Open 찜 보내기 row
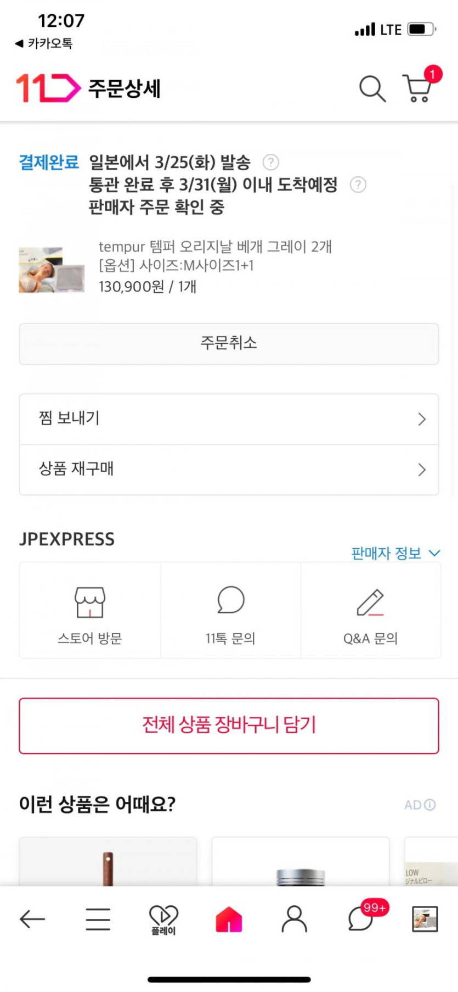The width and height of the screenshot is (458, 992). pyautogui.click(x=229, y=419)
